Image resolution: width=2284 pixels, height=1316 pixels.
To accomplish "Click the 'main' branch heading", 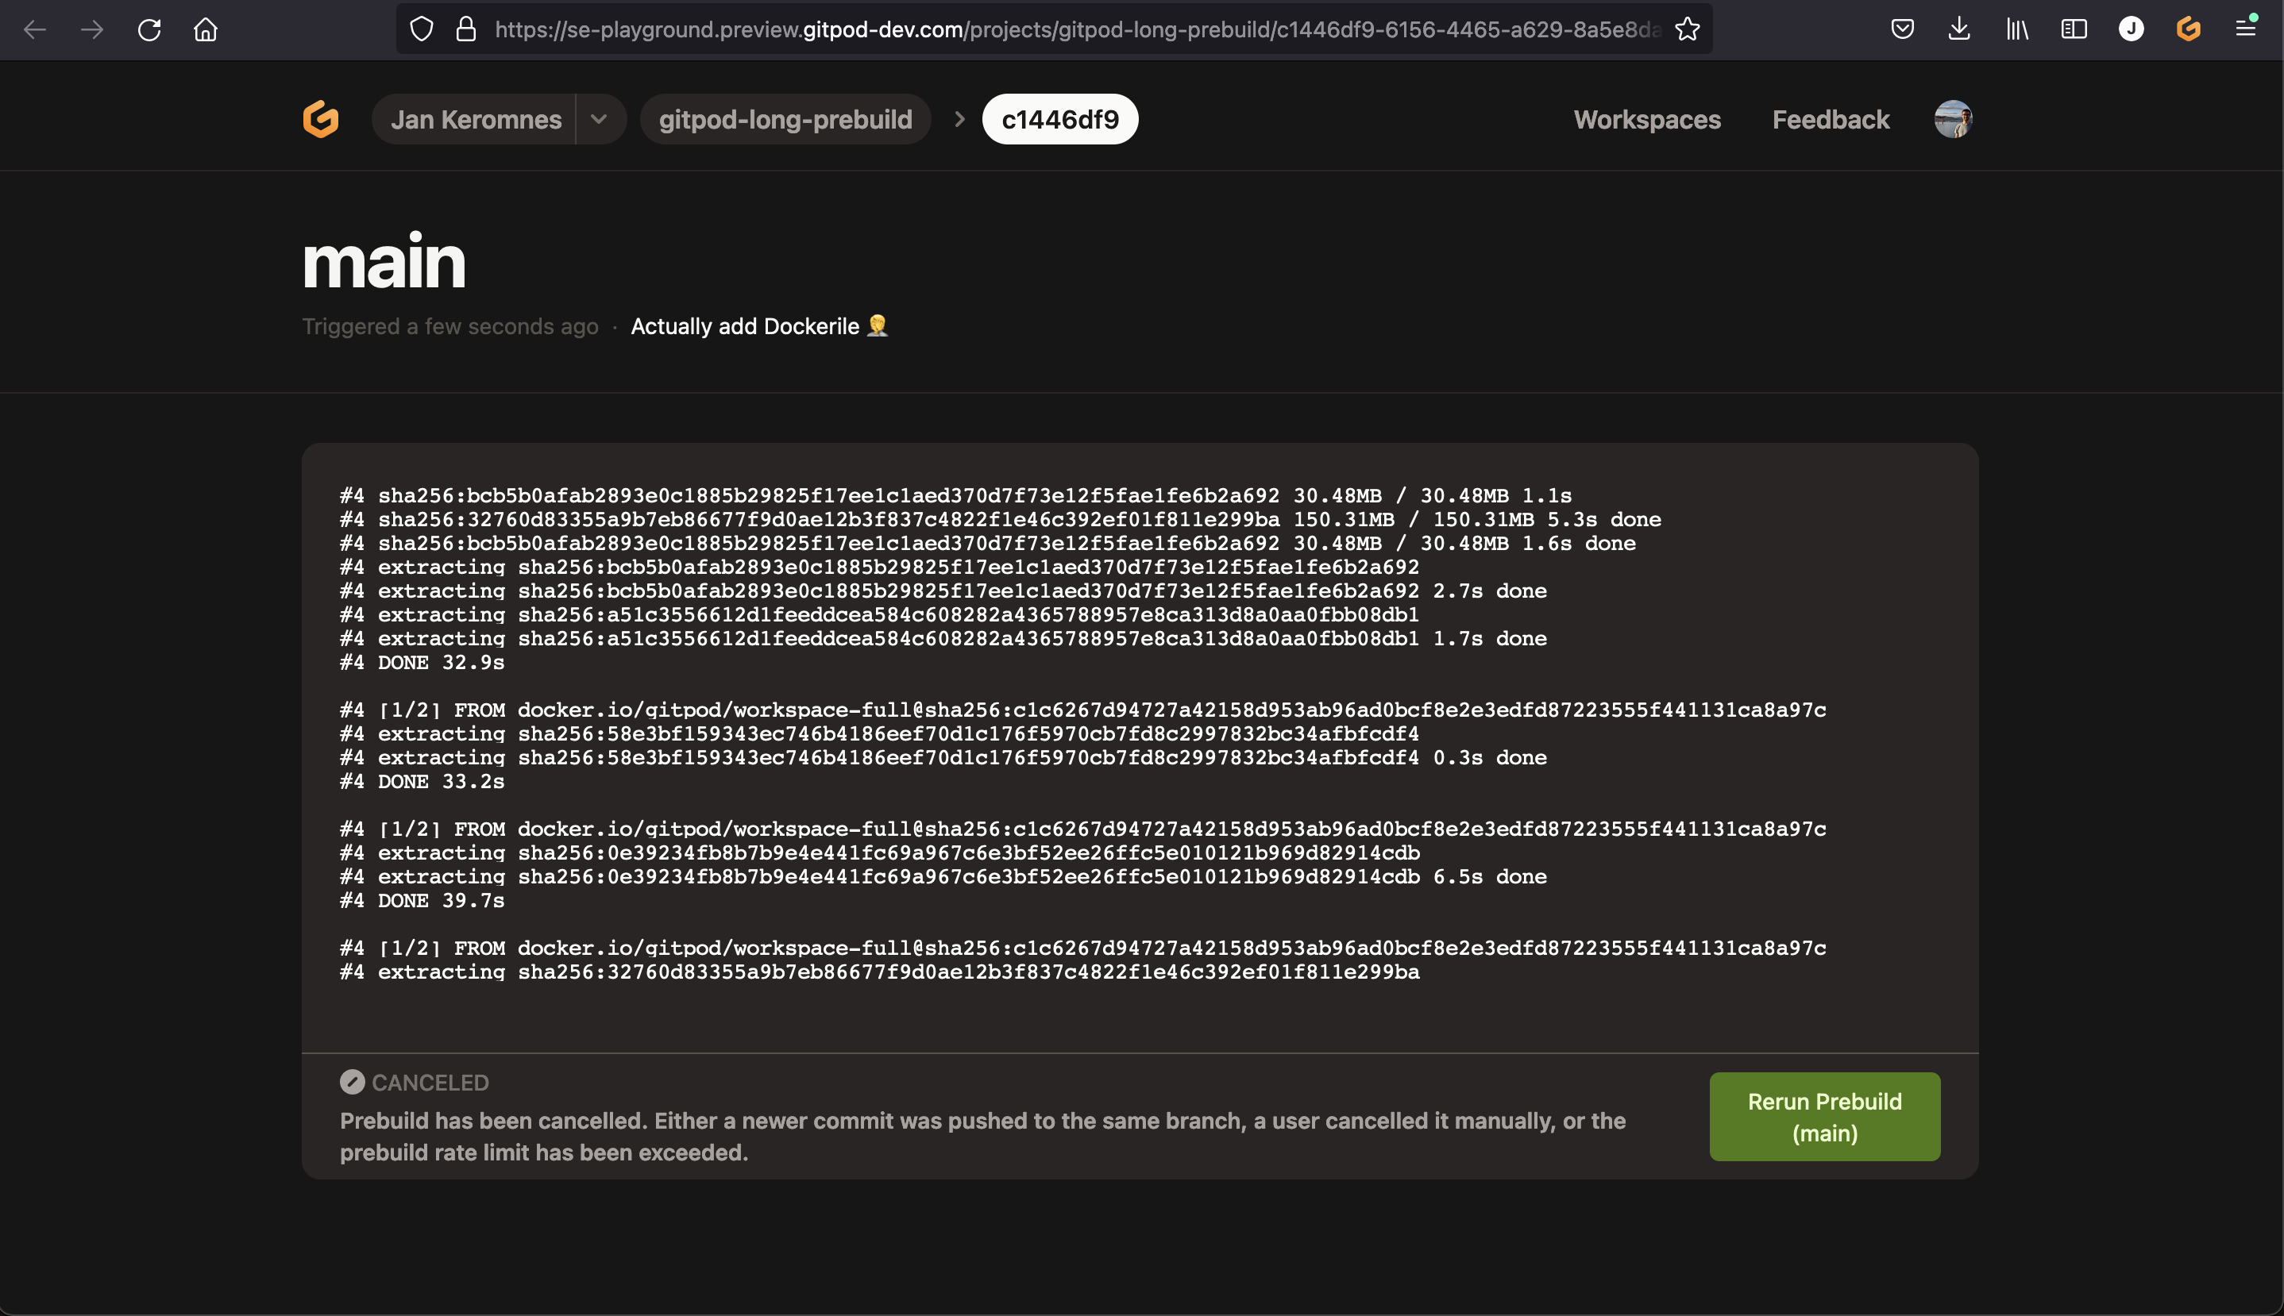I will pyautogui.click(x=384, y=261).
